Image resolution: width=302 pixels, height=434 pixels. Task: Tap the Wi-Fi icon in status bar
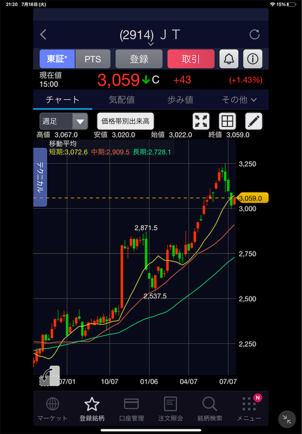(272, 4)
